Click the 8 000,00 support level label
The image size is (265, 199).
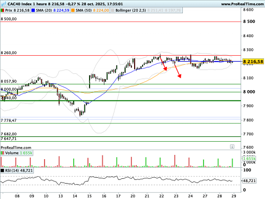[x=8, y=89]
